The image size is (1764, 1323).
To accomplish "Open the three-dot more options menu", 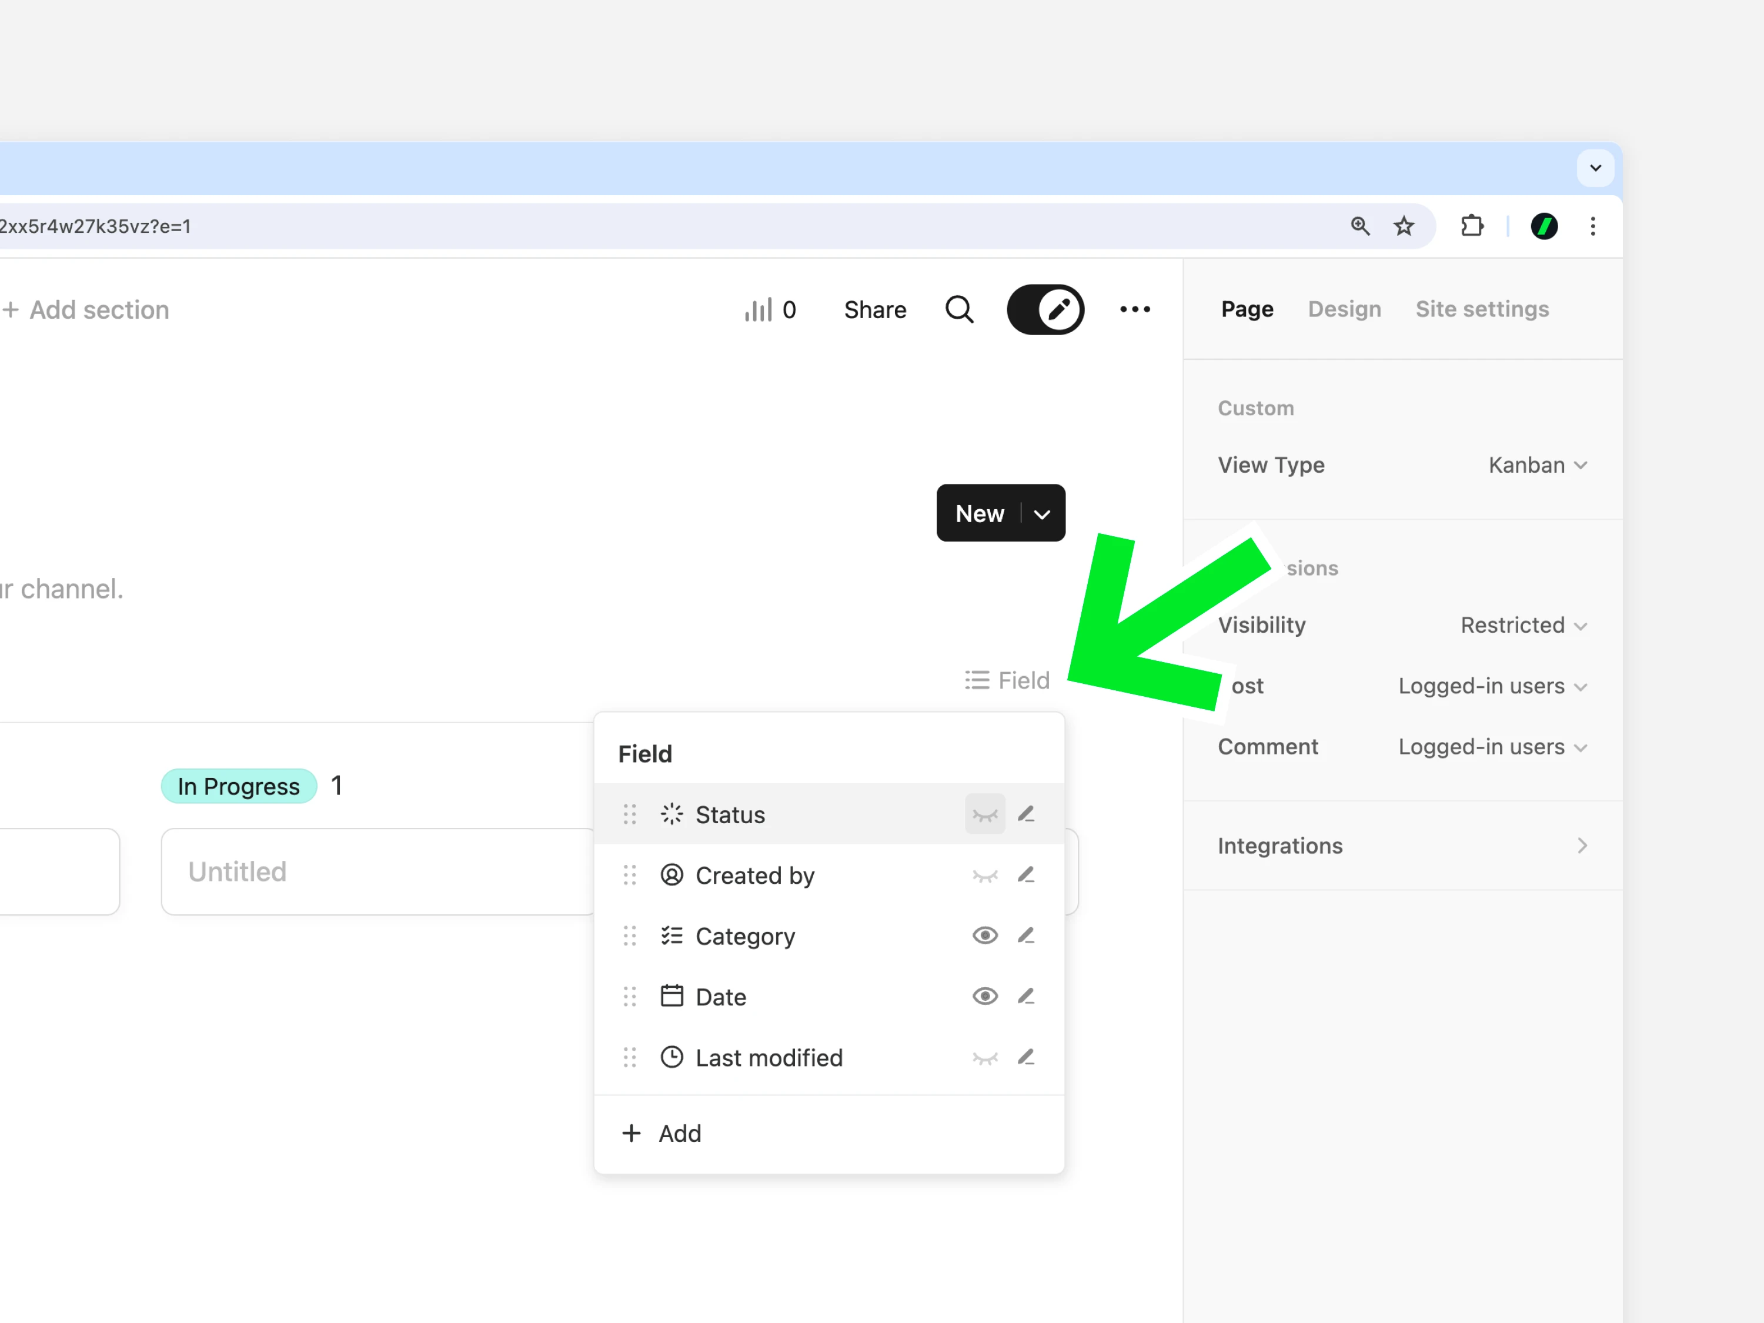I will pos(1134,309).
